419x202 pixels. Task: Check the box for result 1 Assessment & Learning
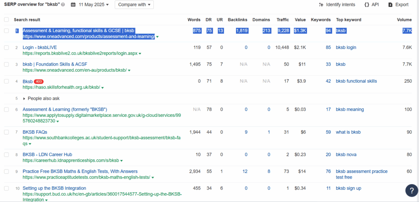tap(7, 31)
